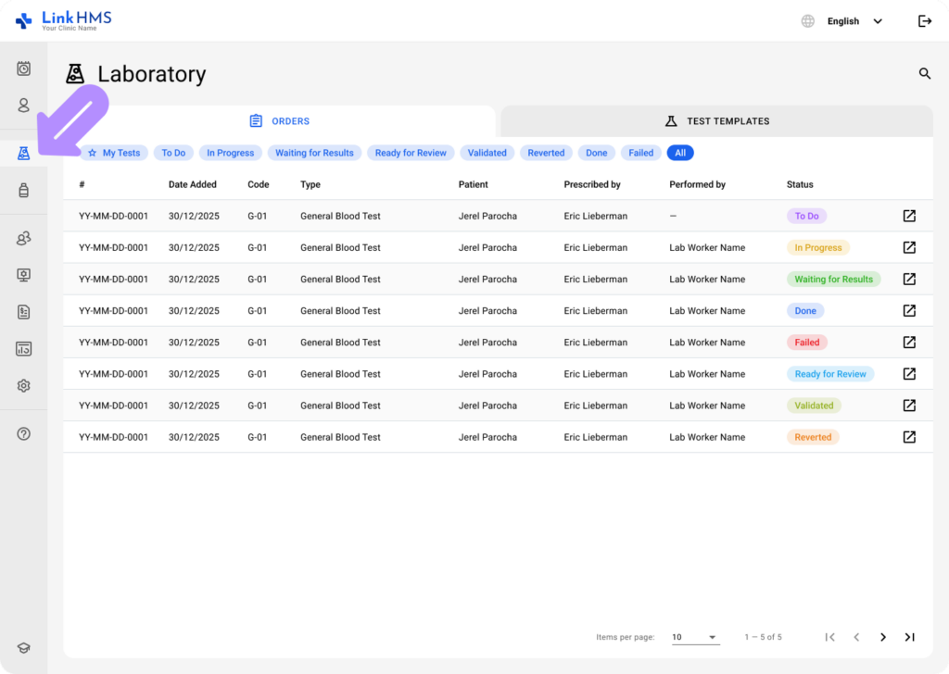Click the help question mark icon

[24, 433]
